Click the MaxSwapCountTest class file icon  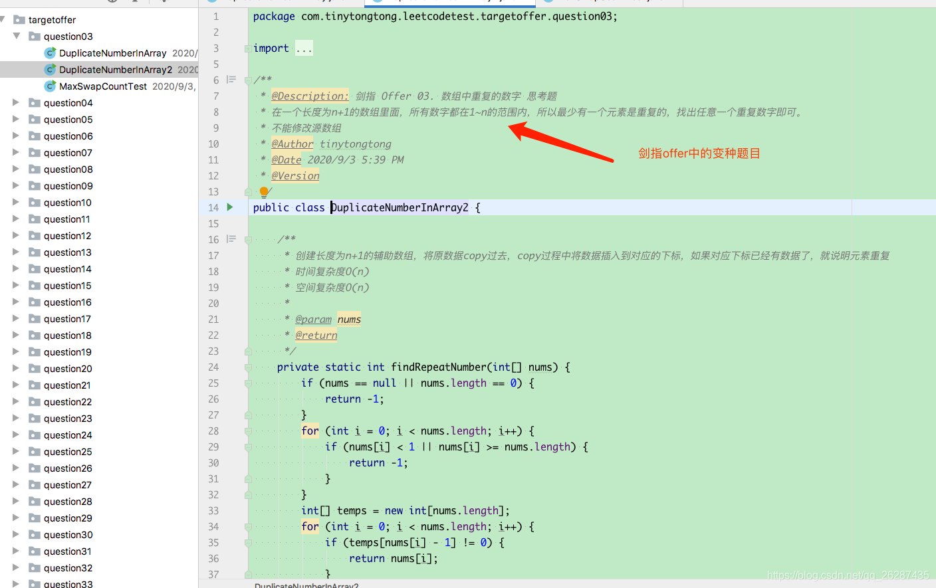pyautogui.click(x=50, y=86)
